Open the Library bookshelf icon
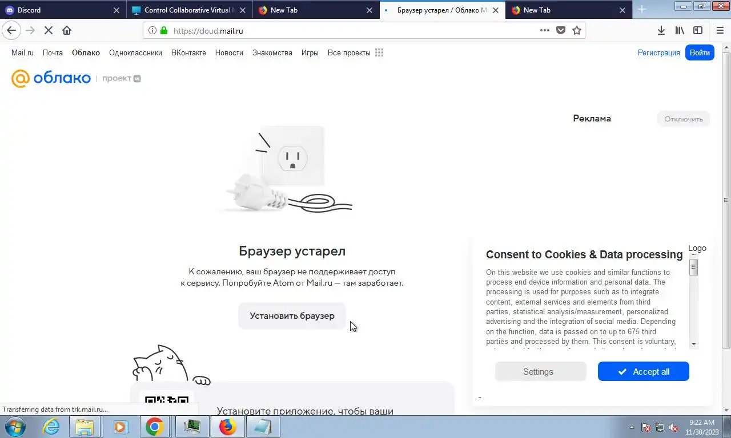 click(680, 31)
